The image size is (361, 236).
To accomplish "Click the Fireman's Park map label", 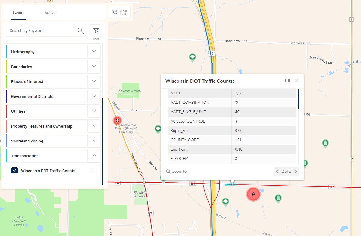I will point(130,91).
